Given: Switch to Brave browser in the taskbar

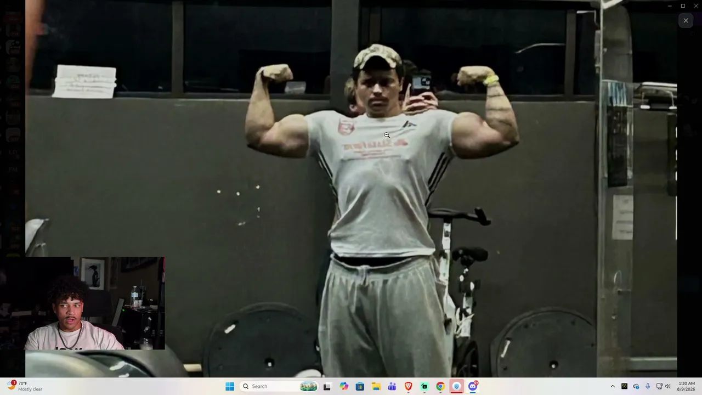Looking at the screenshot, I should [x=408, y=386].
